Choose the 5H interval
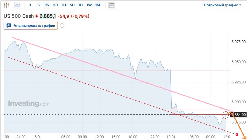The image size is (247, 140). coord(72,5)
